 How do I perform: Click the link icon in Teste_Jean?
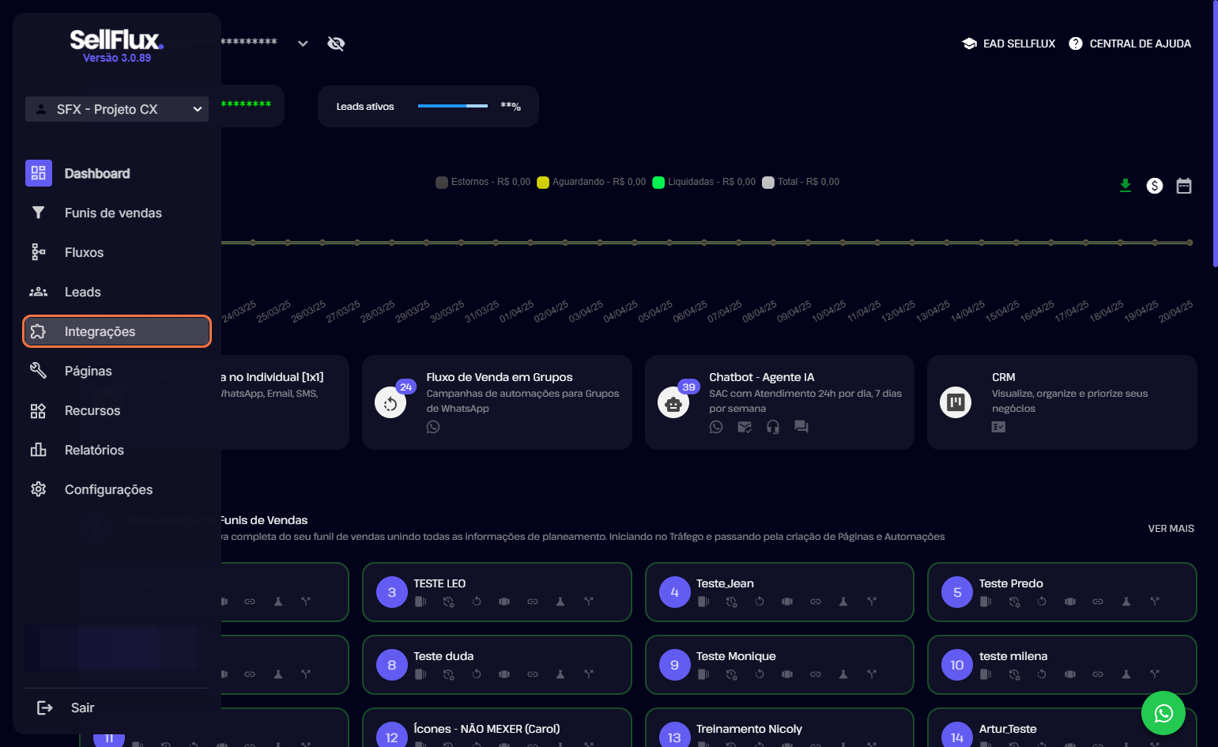tap(816, 602)
